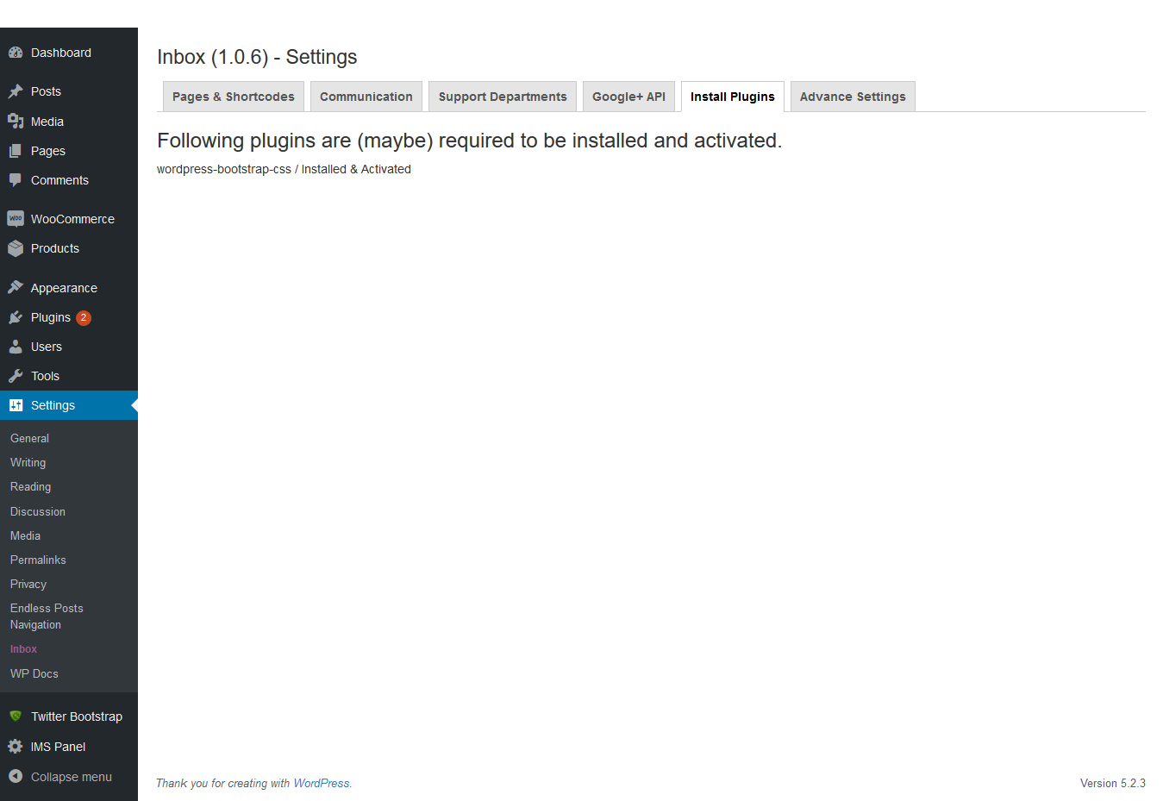
Task: Select the Support Departments tab
Action: (x=503, y=97)
